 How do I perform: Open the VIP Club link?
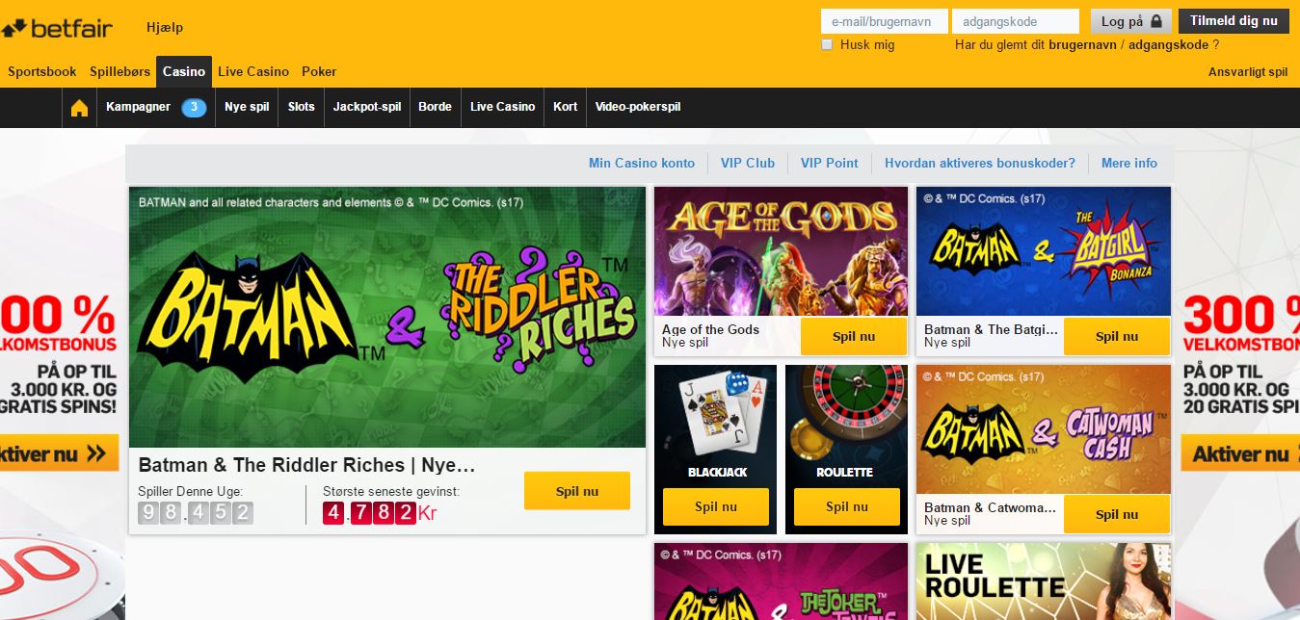748,163
